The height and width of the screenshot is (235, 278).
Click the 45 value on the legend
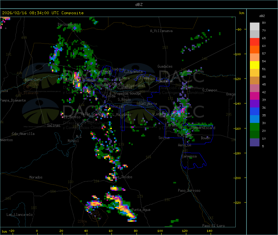(x=264, y=85)
